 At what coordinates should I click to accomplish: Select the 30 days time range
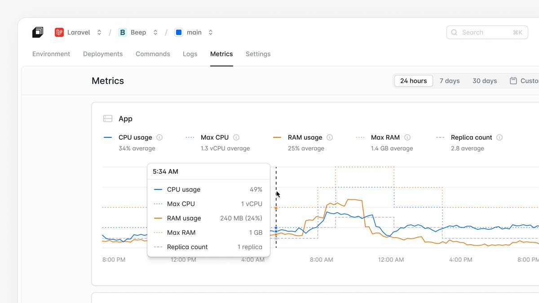point(485,81)
